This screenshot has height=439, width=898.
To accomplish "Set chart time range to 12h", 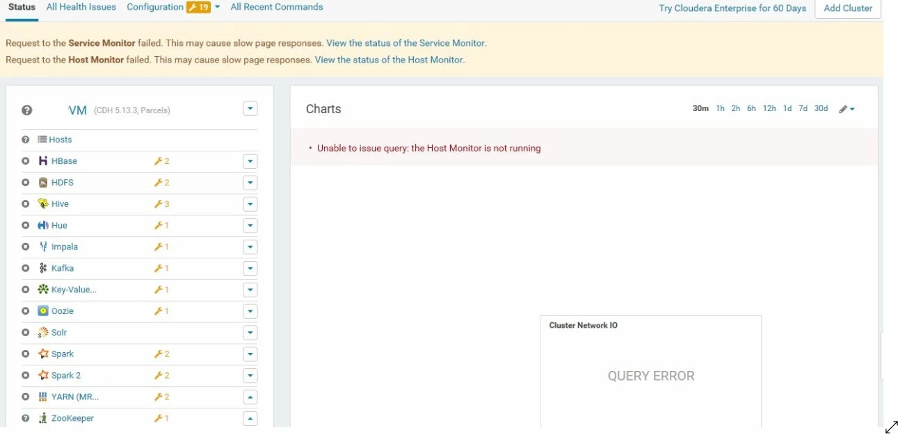I will click(x=769, y=108).
